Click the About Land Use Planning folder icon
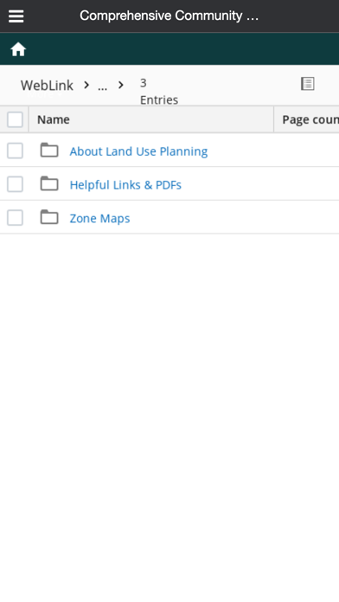This screenshot has width=339, height=602. (49, 150)
